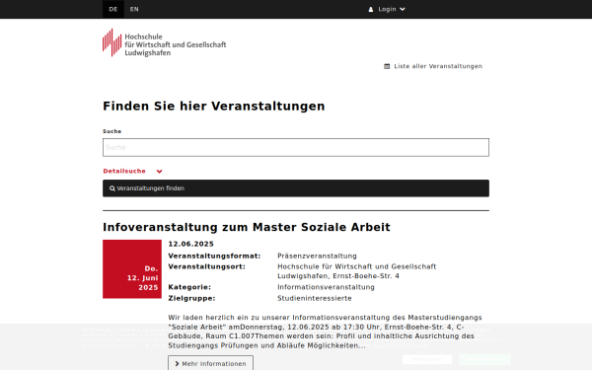Click the Finden Sie hier Veranstaltungen heading

click(214, 107)
